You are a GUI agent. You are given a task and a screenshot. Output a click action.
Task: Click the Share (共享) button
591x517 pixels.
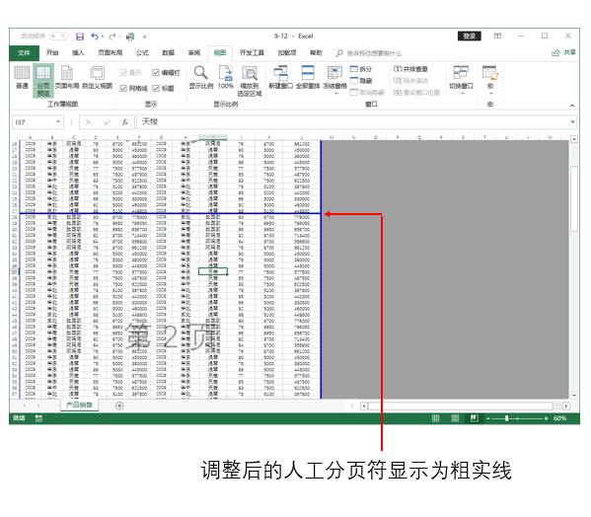point(563,52)
